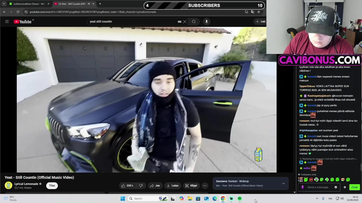
Task: Open the tab search dropdown arrow
Action: point(4,4)
